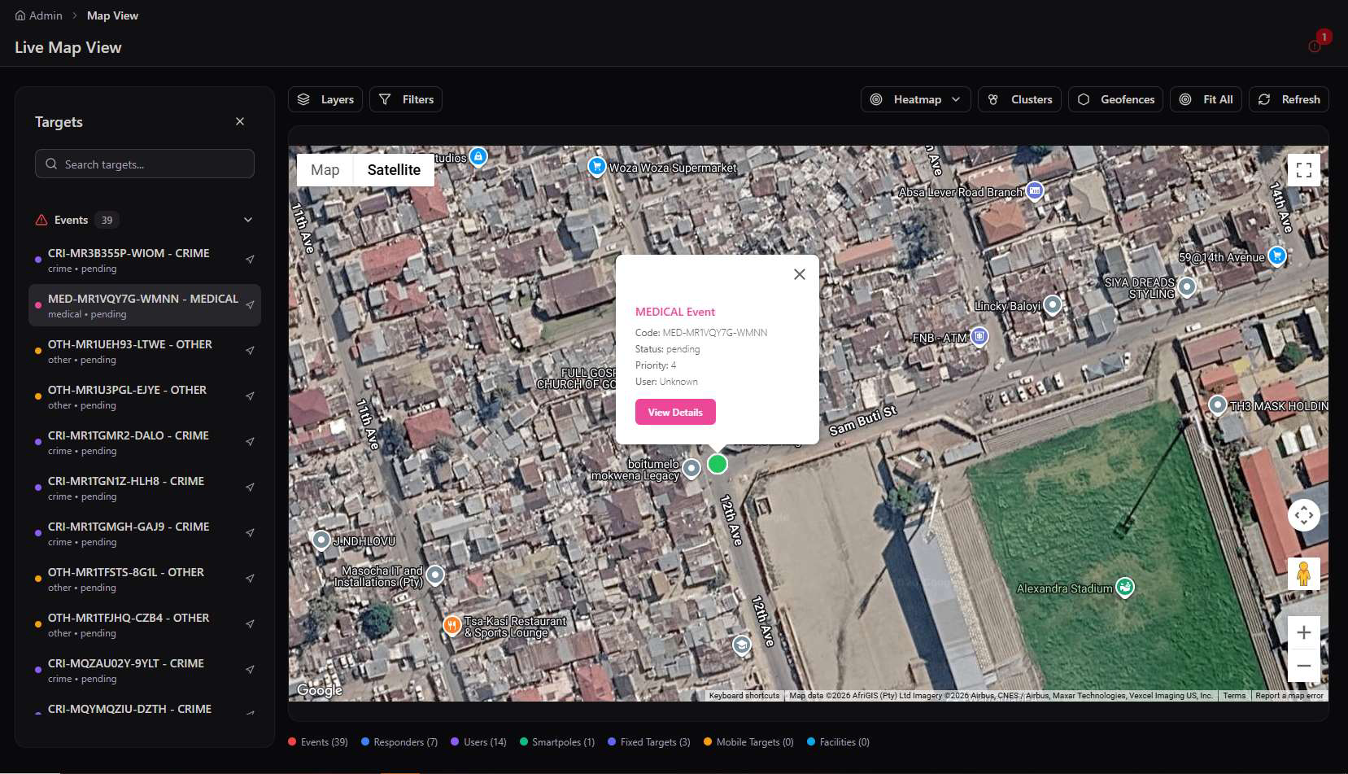Toggle Events (39) legend filter
1348x774 pixels.
[318, 742]
